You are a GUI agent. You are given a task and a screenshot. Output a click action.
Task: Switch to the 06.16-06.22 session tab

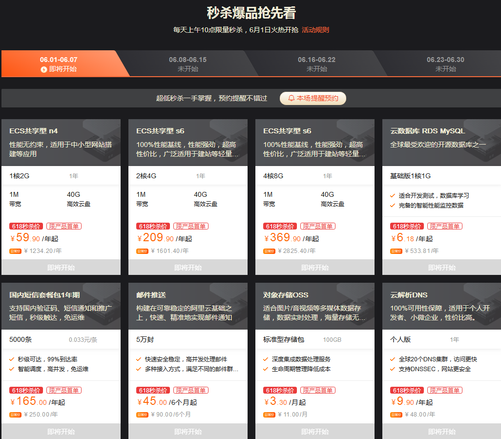coord(316,64)
